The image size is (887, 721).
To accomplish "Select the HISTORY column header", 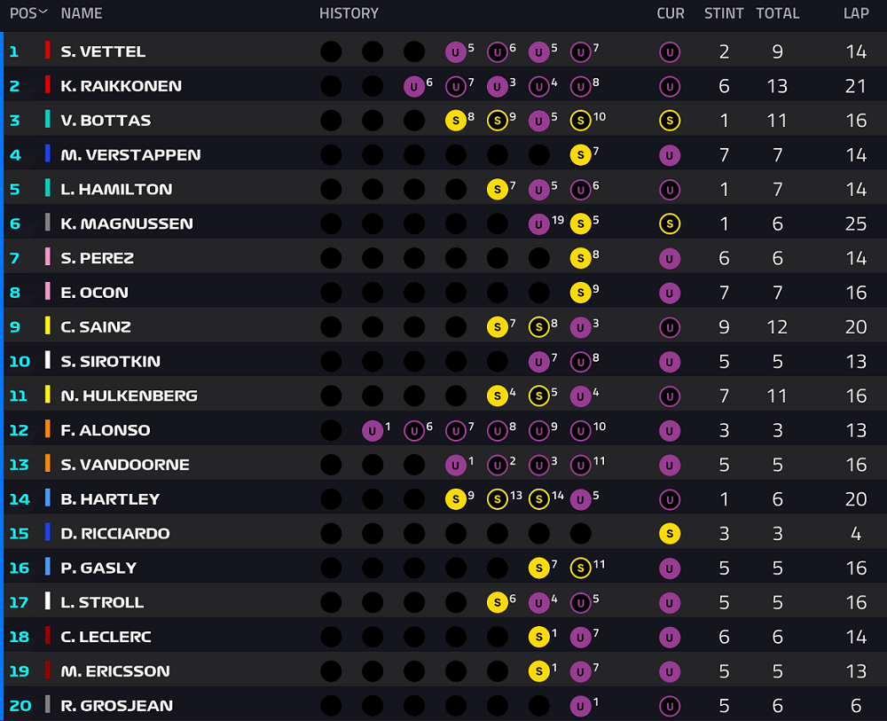I will (349, 13).
